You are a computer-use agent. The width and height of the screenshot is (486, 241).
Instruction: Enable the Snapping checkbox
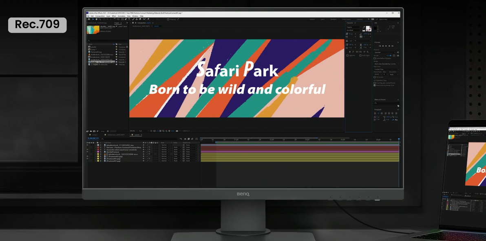click(x=167, y=19)
